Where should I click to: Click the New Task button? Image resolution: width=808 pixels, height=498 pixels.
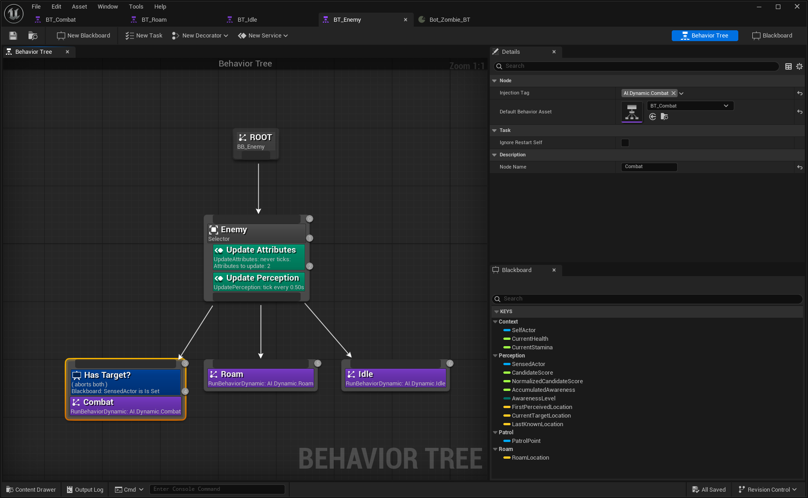point(143,35)
